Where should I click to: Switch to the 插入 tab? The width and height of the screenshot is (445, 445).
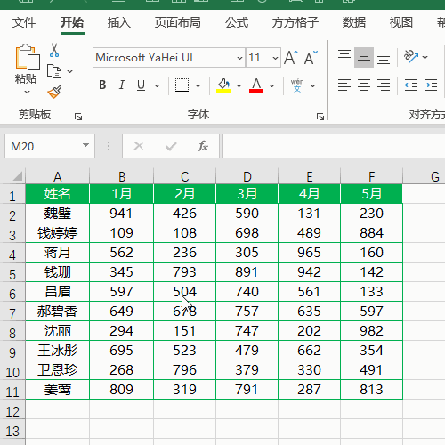pos(119,22)
